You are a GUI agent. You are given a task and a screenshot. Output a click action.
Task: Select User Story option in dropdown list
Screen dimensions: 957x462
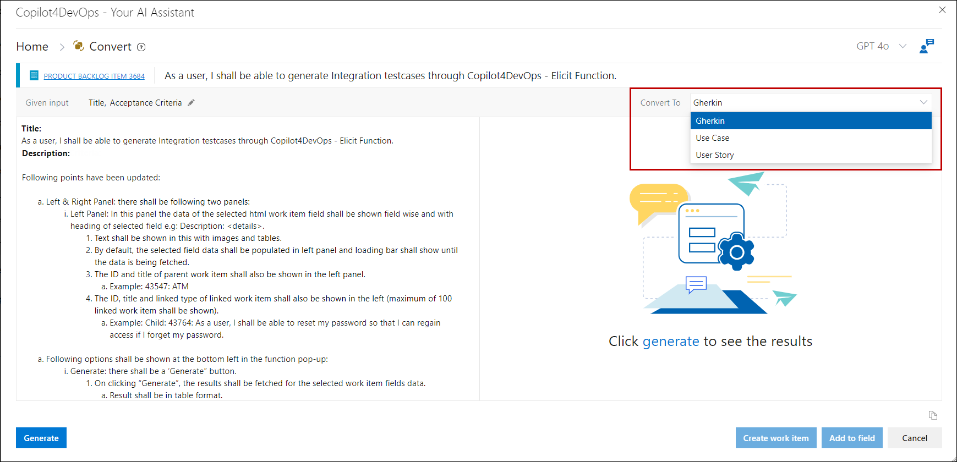pos(811,155)
